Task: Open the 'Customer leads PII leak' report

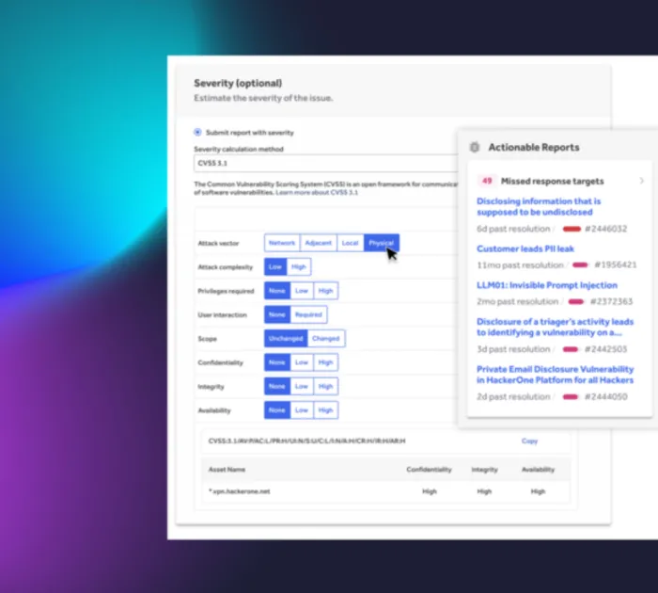Action: point(525,248)
